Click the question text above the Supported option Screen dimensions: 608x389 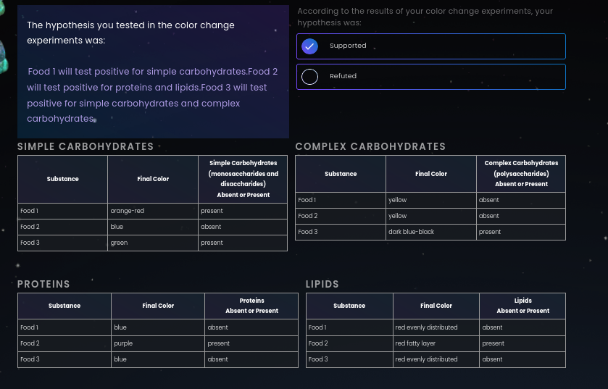point(425,17)
